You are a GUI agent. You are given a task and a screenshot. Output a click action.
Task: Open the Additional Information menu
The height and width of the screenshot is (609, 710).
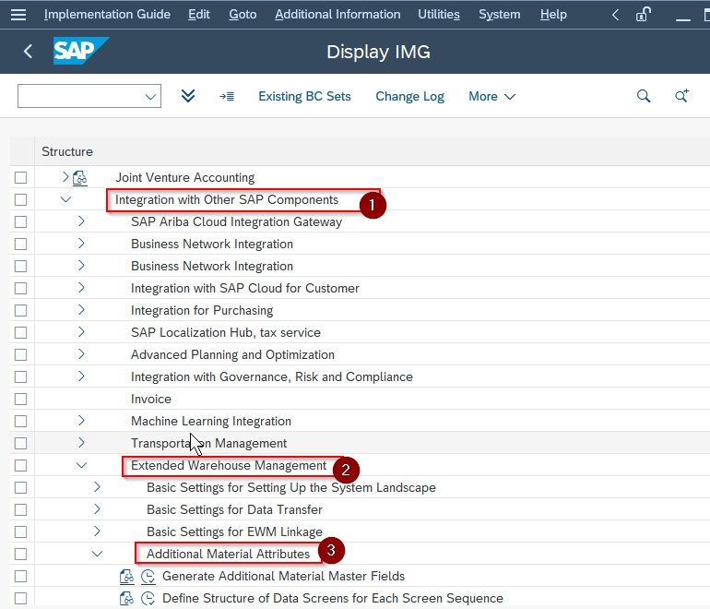click(337, 15)
